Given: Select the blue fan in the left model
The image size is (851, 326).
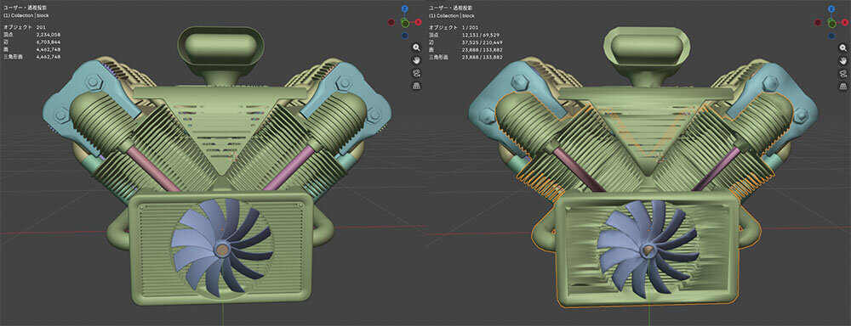Looking at the screenshot, I should [x=222, y=248].
